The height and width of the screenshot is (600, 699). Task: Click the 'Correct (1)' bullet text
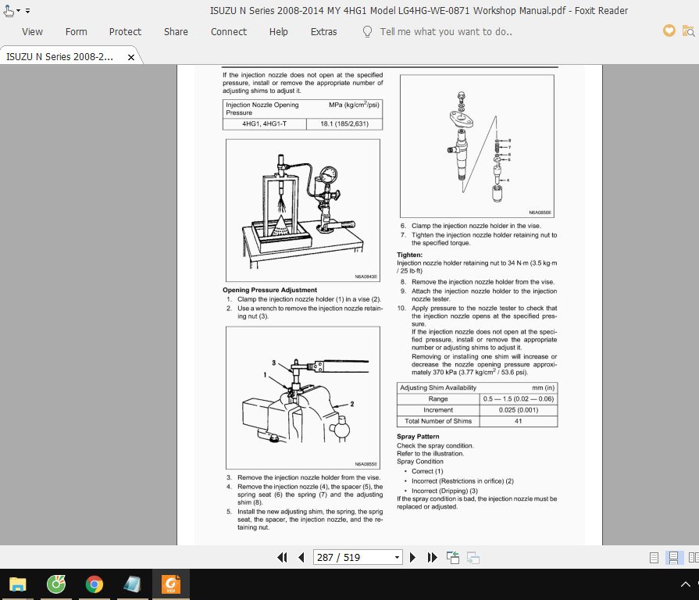click(427, 471)
